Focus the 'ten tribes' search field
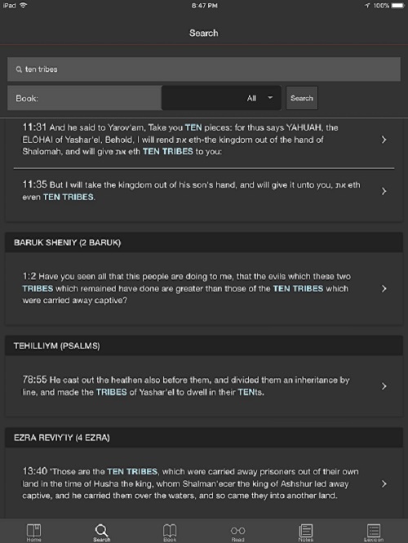Viewport: 408px width, 543px height. pos(204,69)
